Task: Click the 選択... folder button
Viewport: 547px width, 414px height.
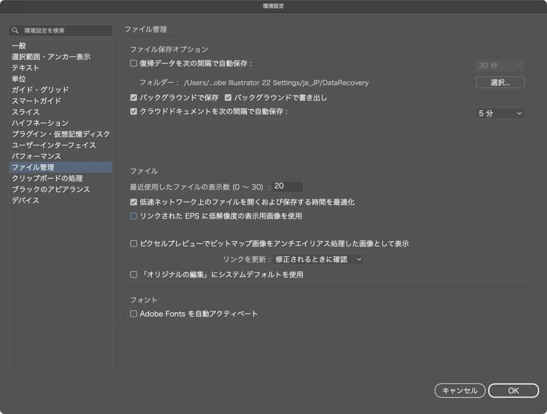Action: (x=500, y=82)
